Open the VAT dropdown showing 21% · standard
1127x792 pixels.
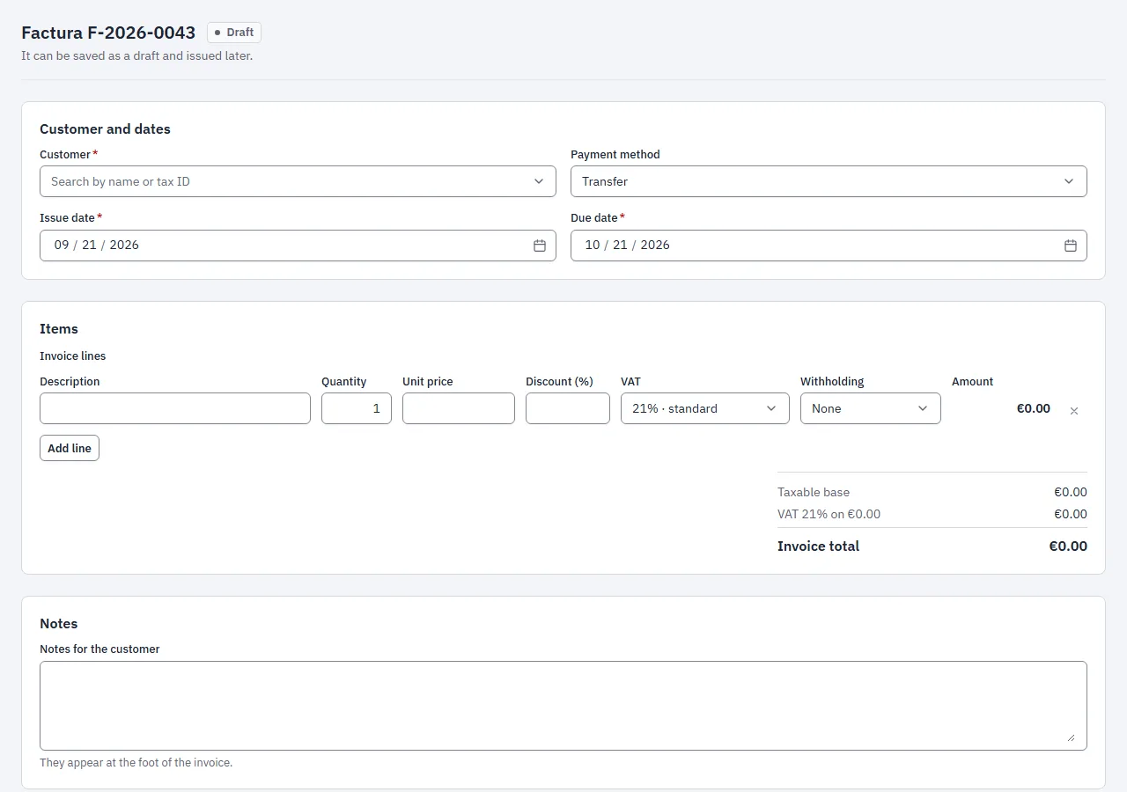[705, 408]
